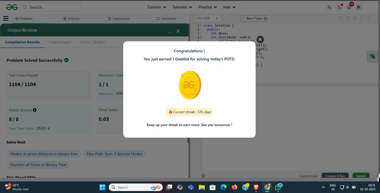Switch to the Problem tab
380x193 pixels.
[24, 18]
